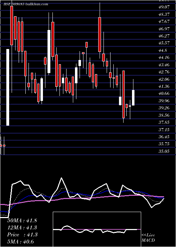The width and height of the screenshot is (176, 247).
Task: Click the 5MA : 40.6 legend entry
Action: tap(20, 242)
